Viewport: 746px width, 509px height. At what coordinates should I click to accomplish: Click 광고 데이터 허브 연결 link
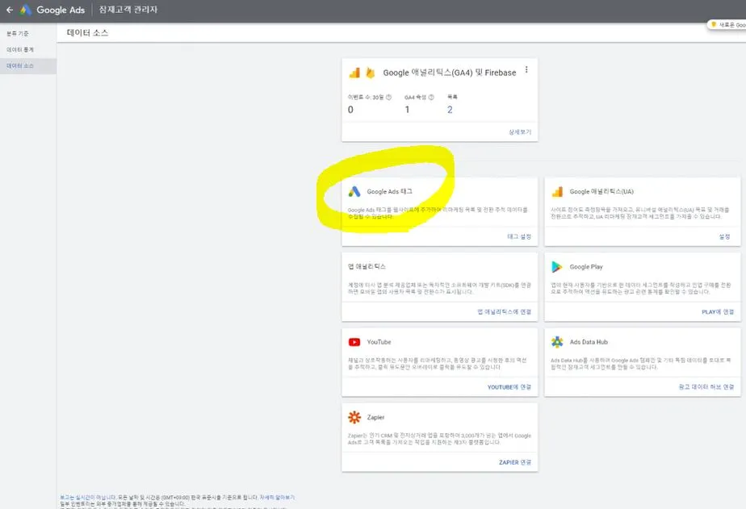706,387
